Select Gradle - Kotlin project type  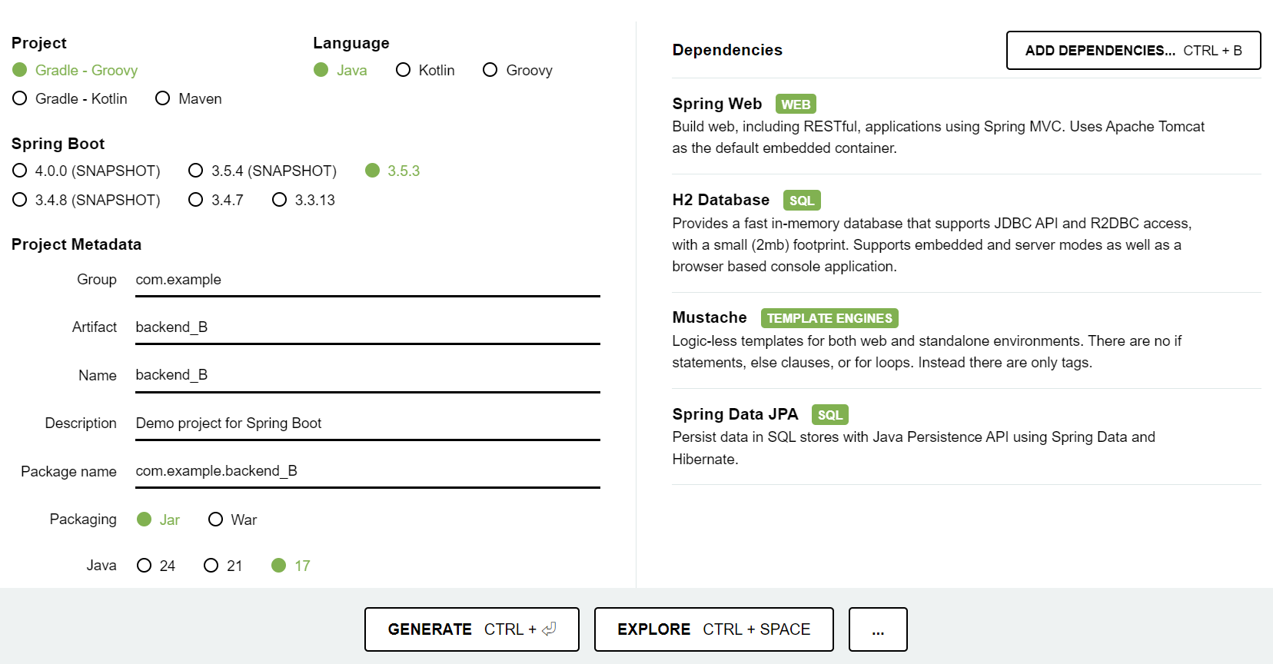pyautogui.click(x=70, y=98)
